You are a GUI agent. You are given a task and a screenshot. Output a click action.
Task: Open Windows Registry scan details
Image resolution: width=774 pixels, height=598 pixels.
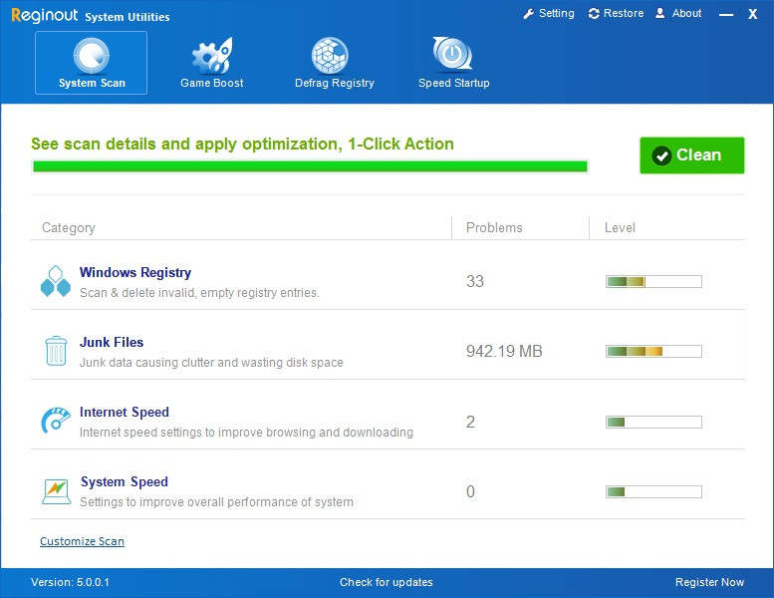click(x=135, y=272)
